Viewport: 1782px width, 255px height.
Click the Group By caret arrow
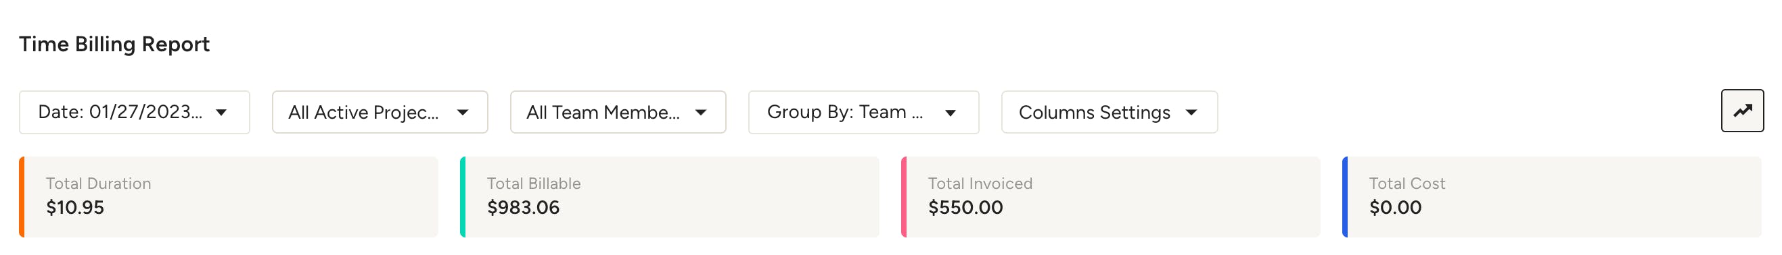pyautogui.click(x=951, y=113)
